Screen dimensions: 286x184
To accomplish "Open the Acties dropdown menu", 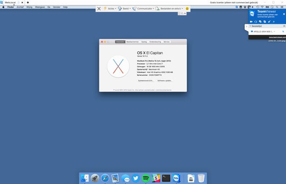I will pos(110,8).
